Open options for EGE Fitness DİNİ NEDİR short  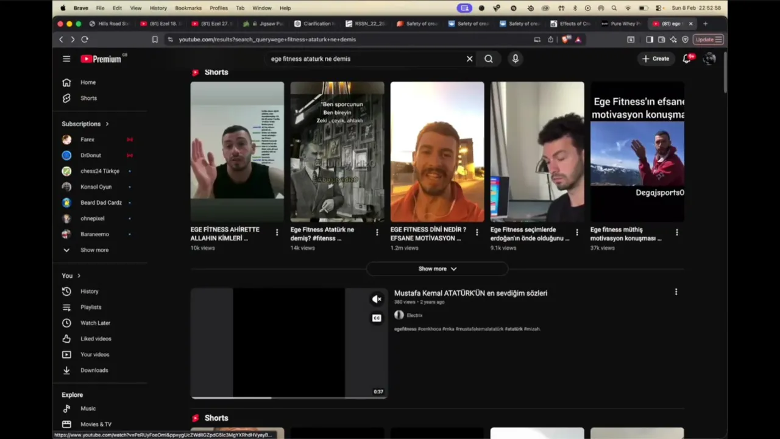(477, 232)
